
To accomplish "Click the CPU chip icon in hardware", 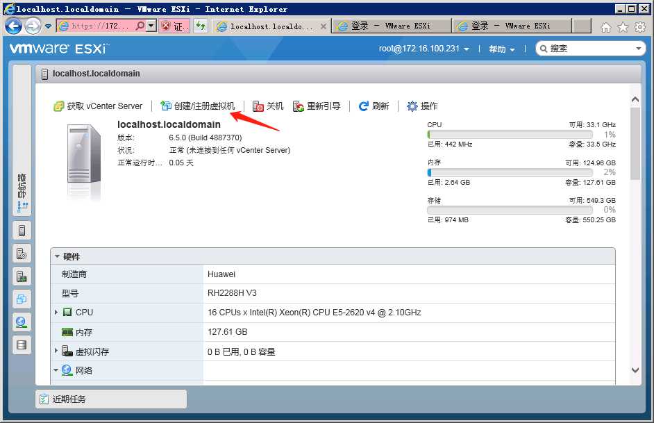I will tap(67, 312).
